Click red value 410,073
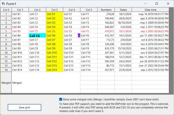This screenshot has height=115, width=174. [x=106, y=31]
